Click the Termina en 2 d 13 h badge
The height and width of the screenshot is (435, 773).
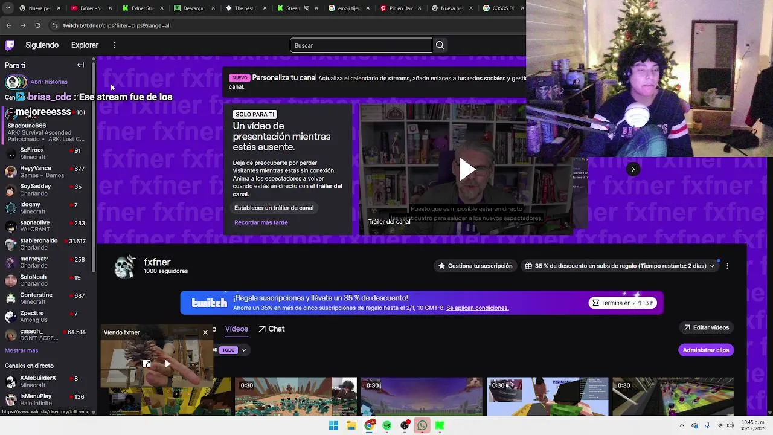coord(623,303)
